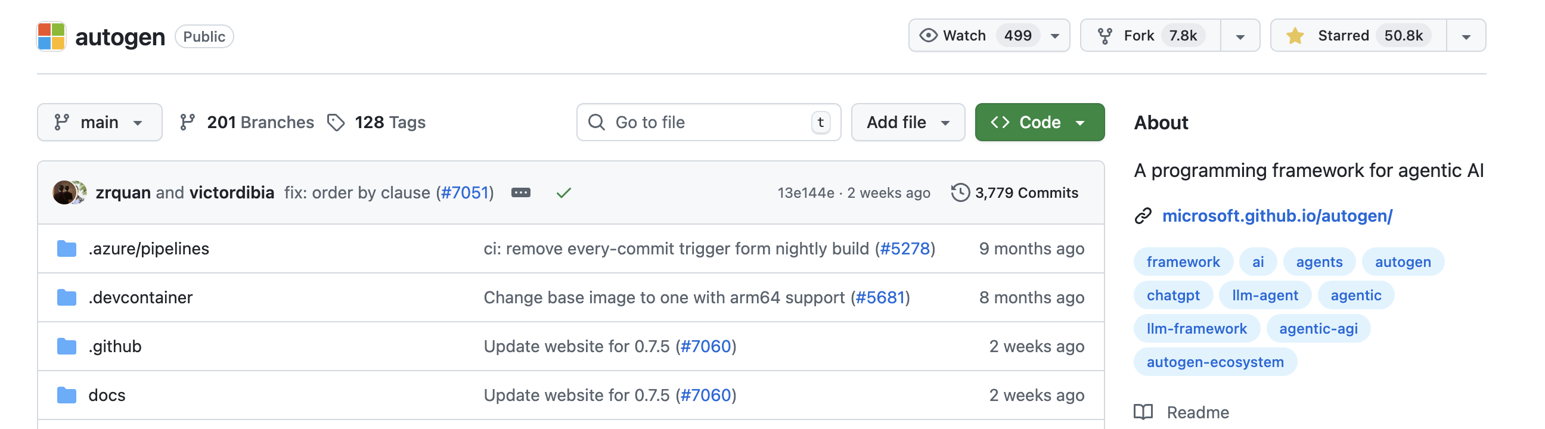Click commit author avatars for zrquan
This screenshot has height=429, width=1545.
(70, 192)
